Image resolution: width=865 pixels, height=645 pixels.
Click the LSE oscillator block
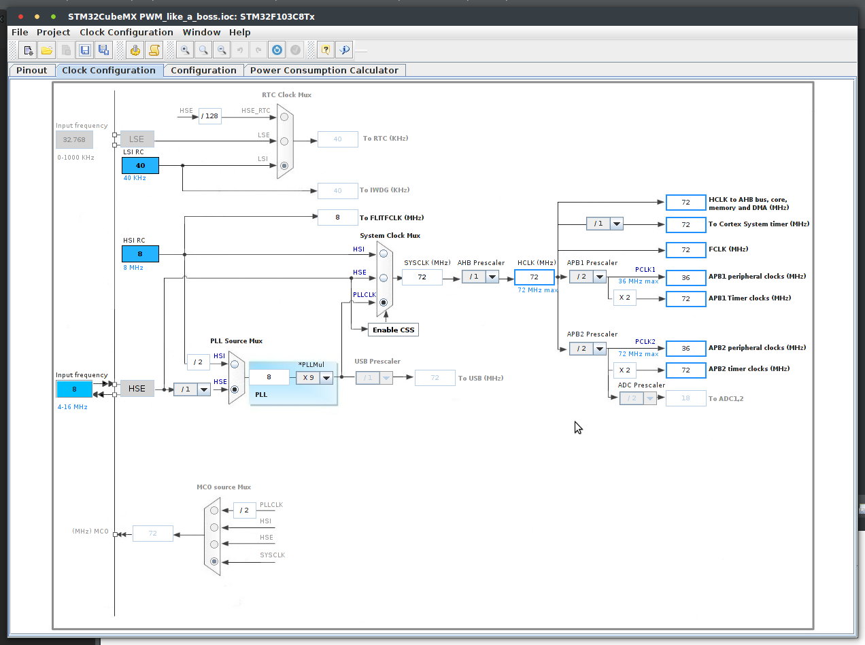pos(137,139)
